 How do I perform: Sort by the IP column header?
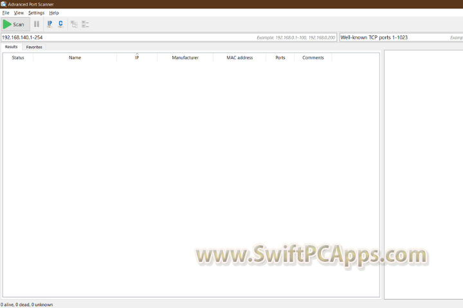coord(137,58)
